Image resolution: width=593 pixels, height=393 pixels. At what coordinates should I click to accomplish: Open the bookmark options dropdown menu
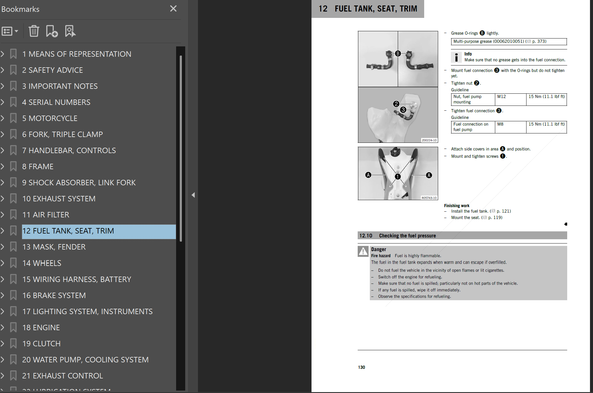tap(10, 31)
